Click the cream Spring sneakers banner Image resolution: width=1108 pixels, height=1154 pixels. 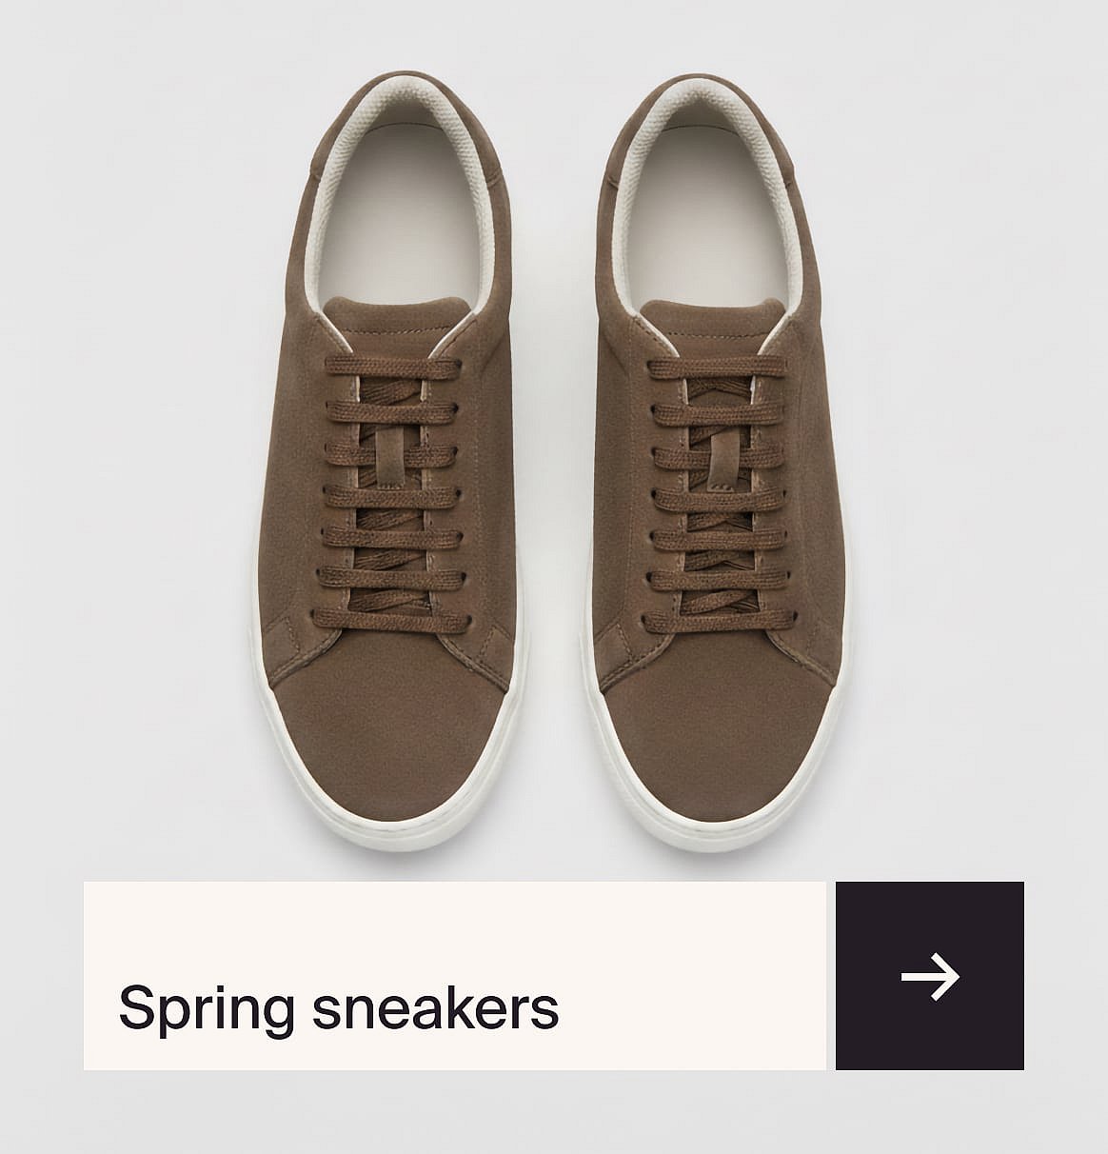click(x=455, y=976)
